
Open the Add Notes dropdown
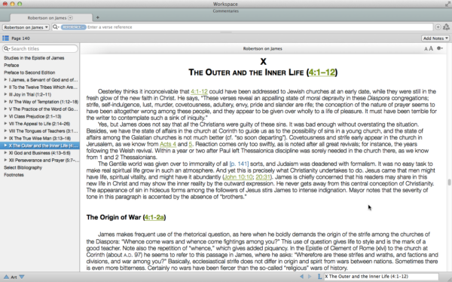(x=435, y=38)
